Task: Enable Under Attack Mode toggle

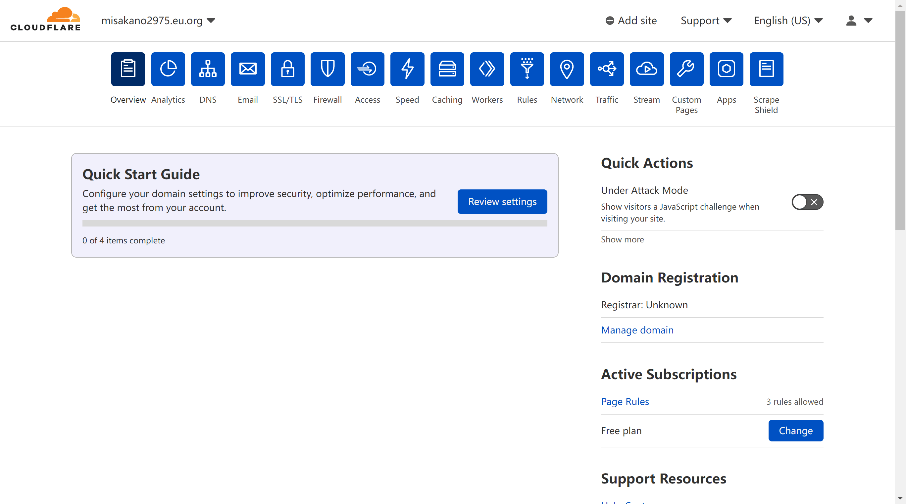Action: tap(807, 202)
